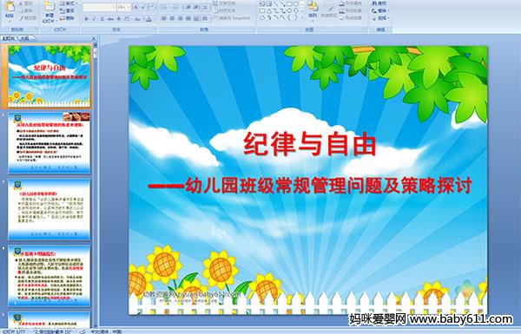Click the Replace button
The height and width of the screenshot is (334, 521).
[379, 10]
